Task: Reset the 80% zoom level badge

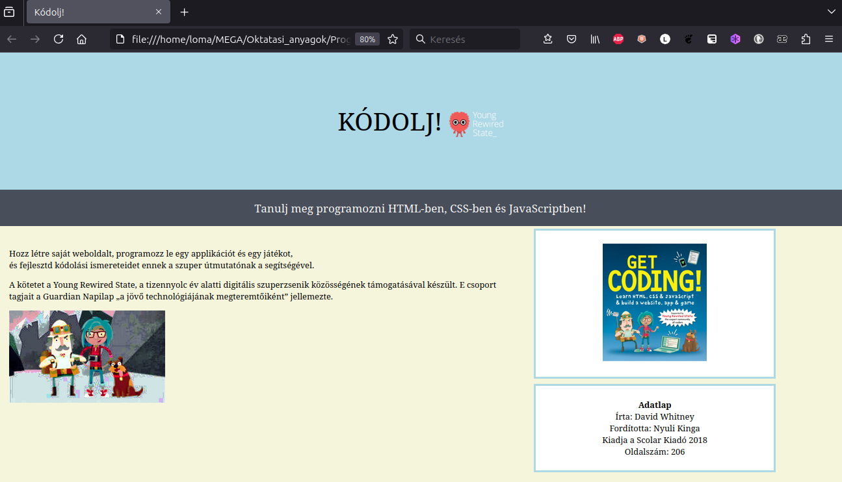Action: point(367,39)
